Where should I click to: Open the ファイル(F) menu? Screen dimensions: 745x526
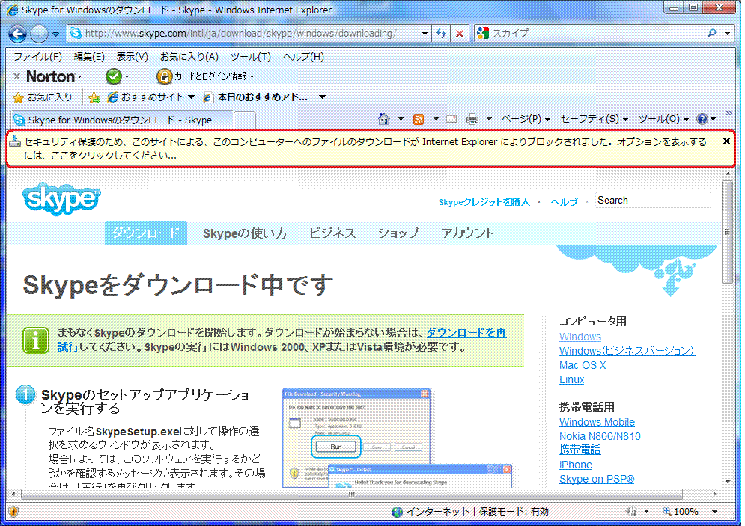[x=37, y=57]
